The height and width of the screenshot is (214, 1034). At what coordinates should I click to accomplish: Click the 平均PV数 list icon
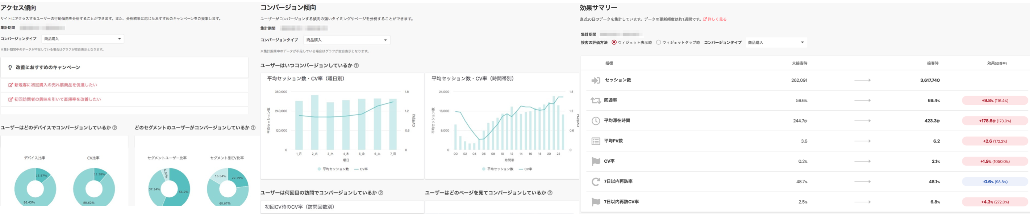click(x=596, y=141)
